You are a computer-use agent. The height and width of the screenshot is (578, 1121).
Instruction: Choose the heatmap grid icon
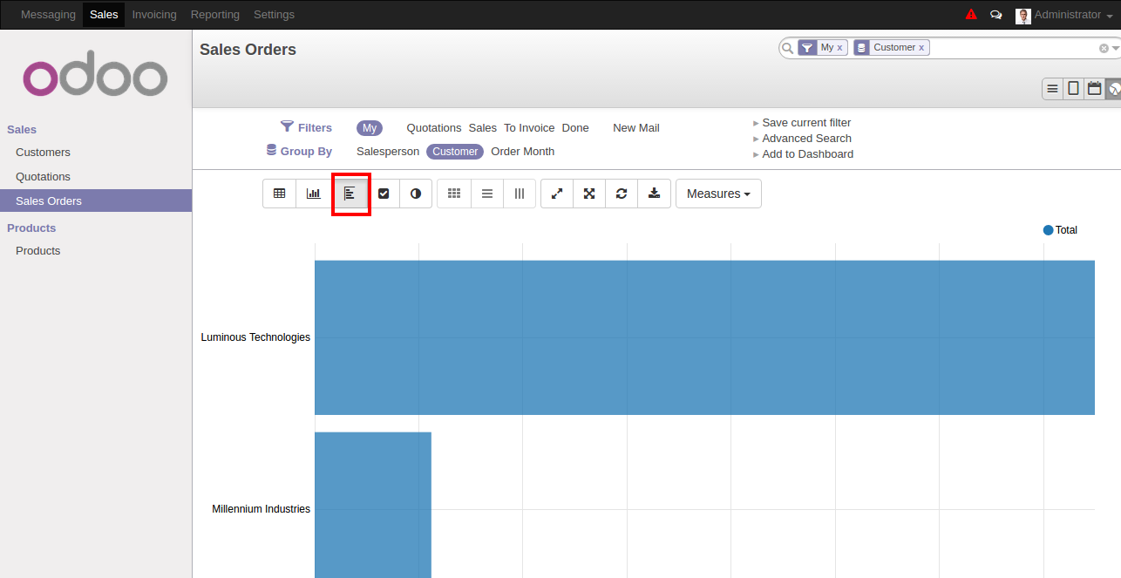454,194
